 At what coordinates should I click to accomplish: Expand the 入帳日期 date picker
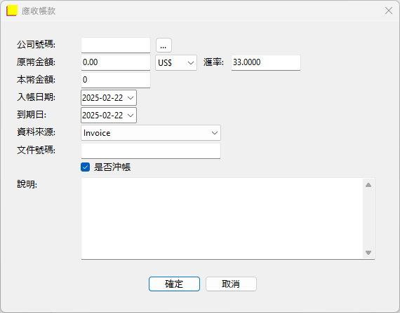(131, 98)
